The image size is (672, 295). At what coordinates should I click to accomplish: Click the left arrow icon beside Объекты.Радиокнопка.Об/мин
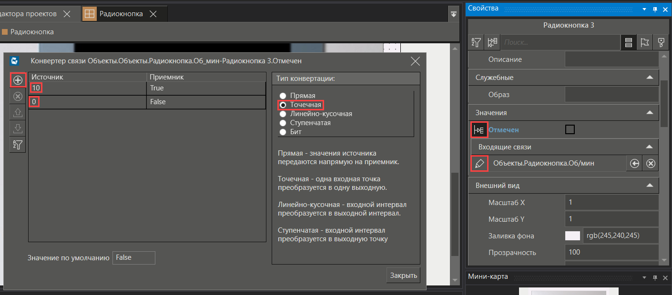(634, 164)
